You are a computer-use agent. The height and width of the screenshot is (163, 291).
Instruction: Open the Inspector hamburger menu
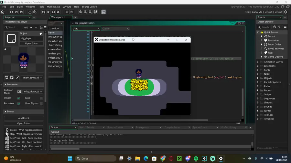[x=45, y=27]
